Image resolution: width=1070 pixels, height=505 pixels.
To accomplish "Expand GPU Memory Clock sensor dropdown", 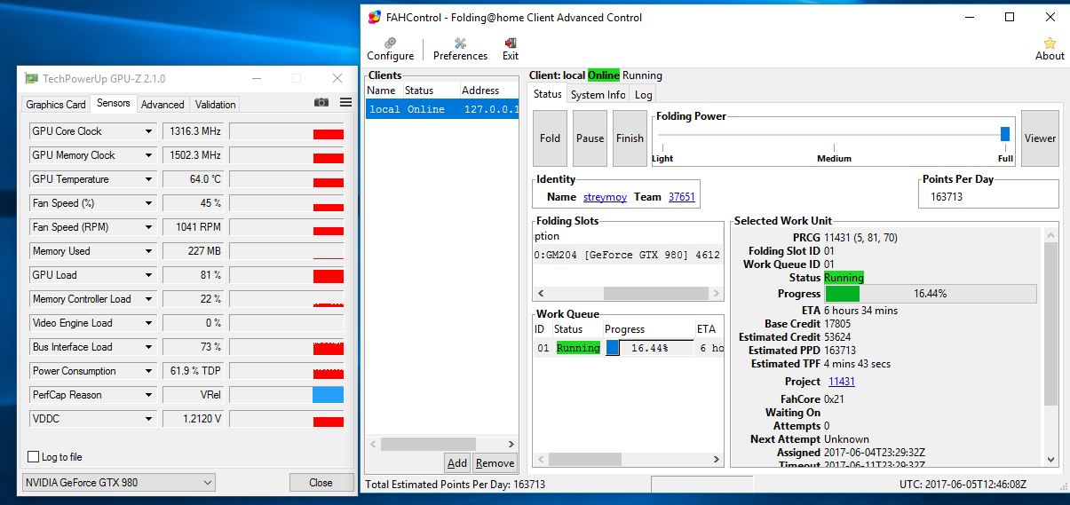I will click(x=148, y=155).
